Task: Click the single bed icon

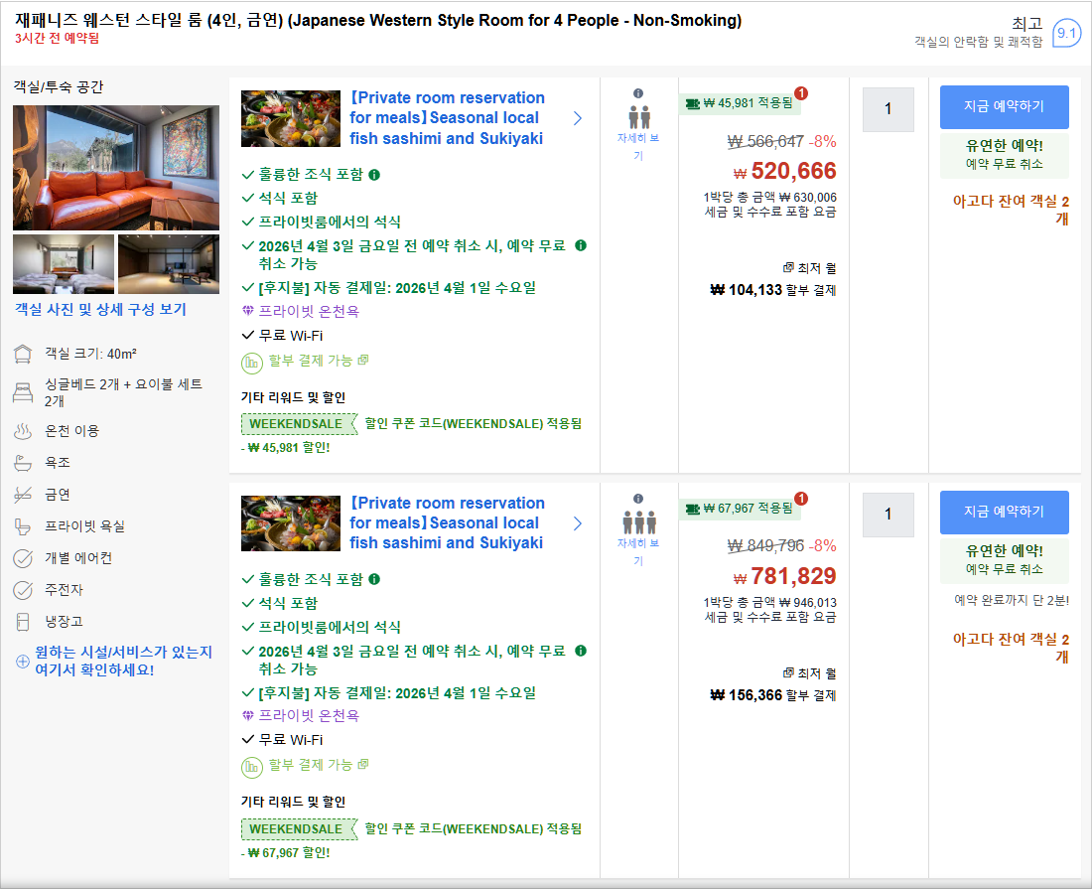Action: coord(23,392)
